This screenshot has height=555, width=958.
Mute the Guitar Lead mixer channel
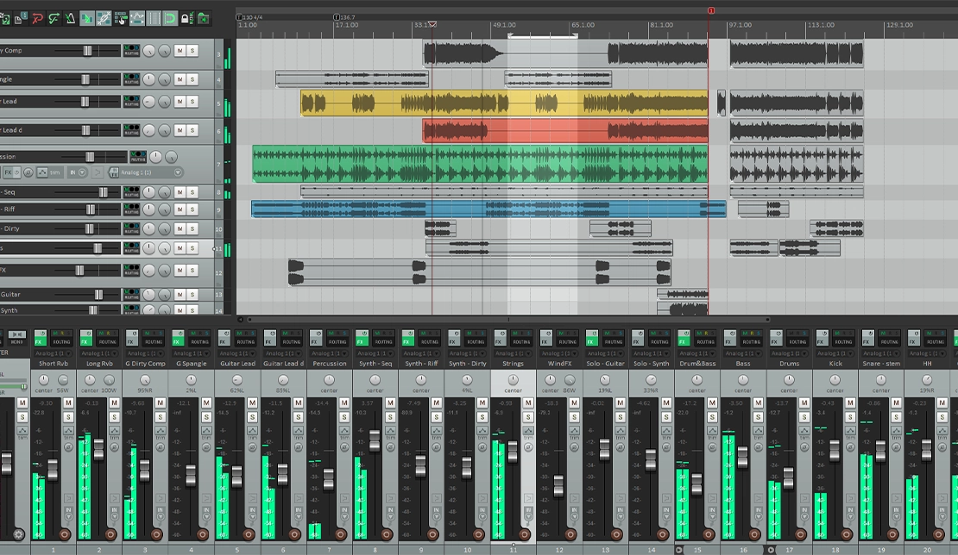point(251,403)
